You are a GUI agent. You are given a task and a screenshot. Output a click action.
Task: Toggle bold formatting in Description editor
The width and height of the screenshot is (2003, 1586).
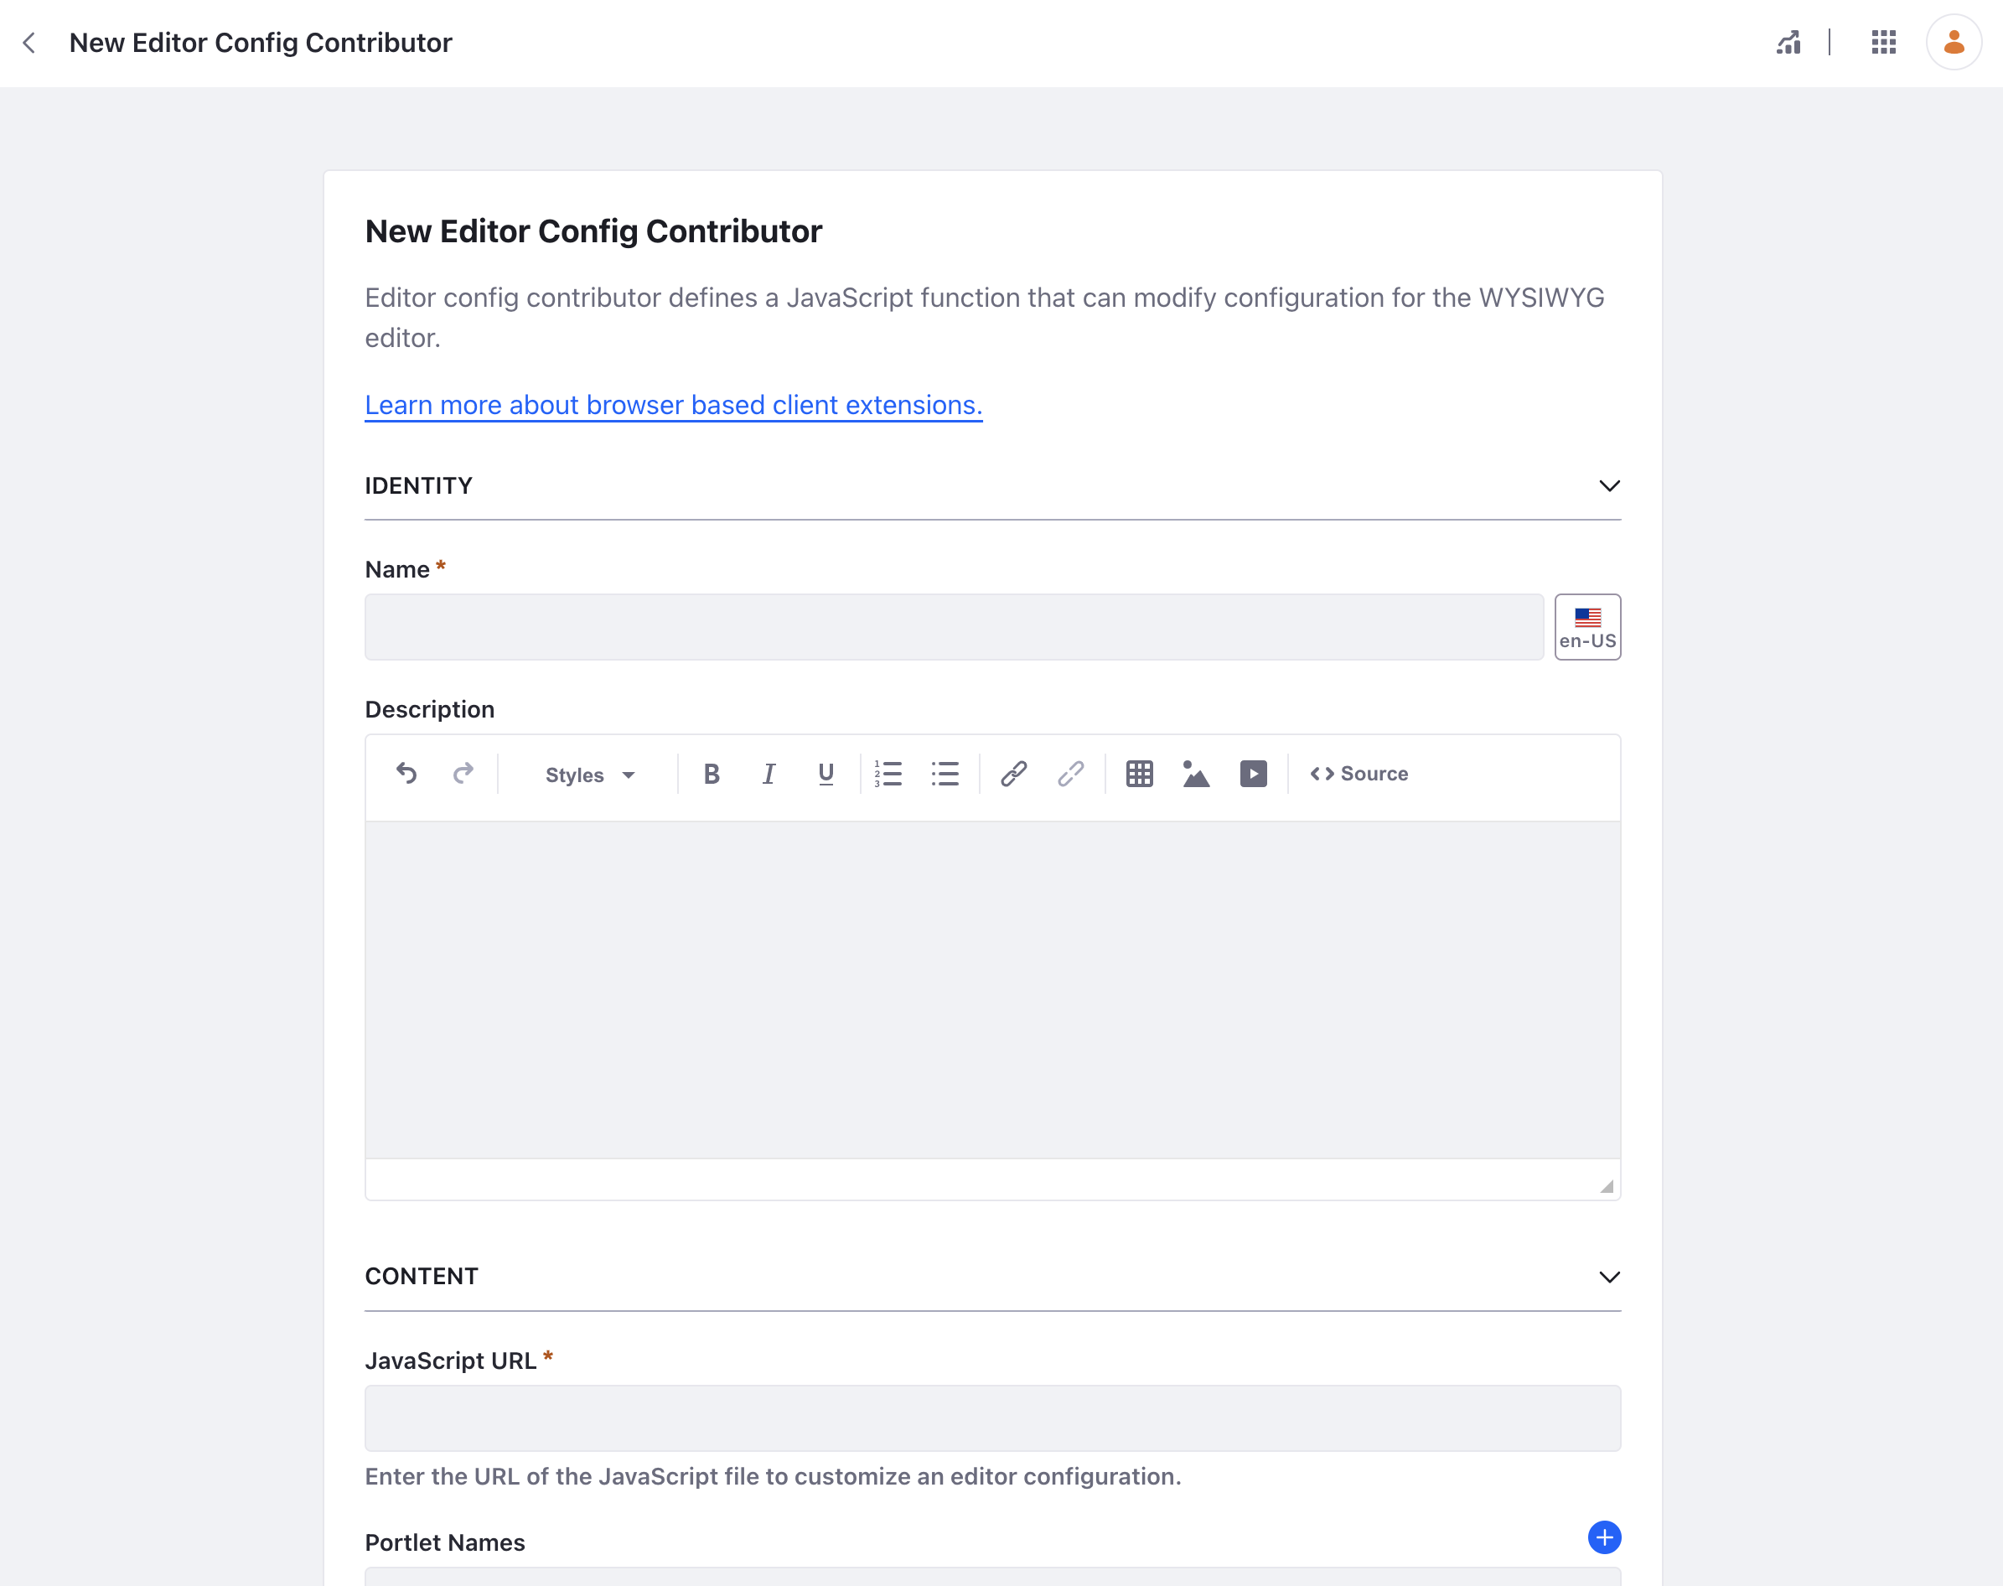coord(711,774)
